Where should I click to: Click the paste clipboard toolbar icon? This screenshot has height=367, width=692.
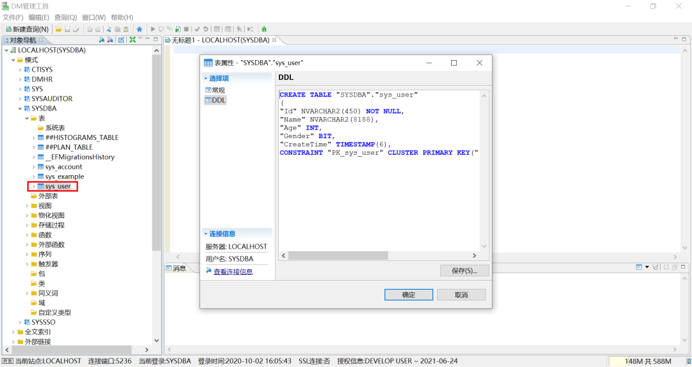point(126,29)
